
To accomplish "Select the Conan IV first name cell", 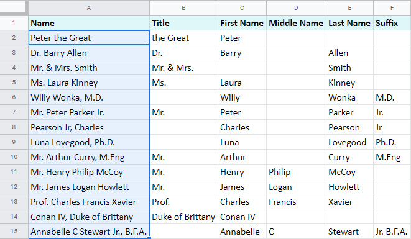I will coord(242,217).
